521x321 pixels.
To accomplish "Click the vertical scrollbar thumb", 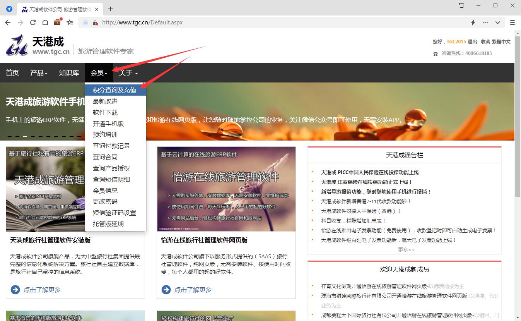I will point(518,116).
